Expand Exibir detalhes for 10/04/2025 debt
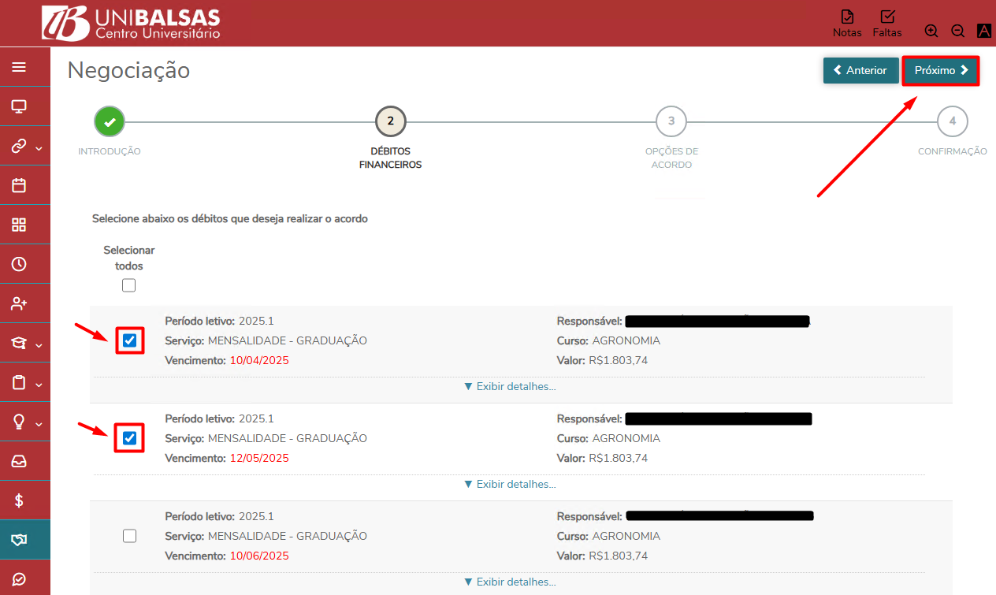 [x=510, y=386]
